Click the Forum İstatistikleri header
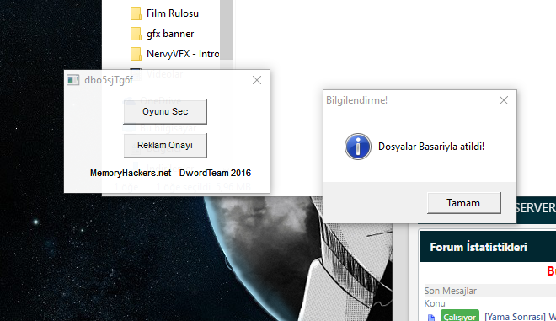The height and width of the screenshot is (321, 556). point(478,247)
